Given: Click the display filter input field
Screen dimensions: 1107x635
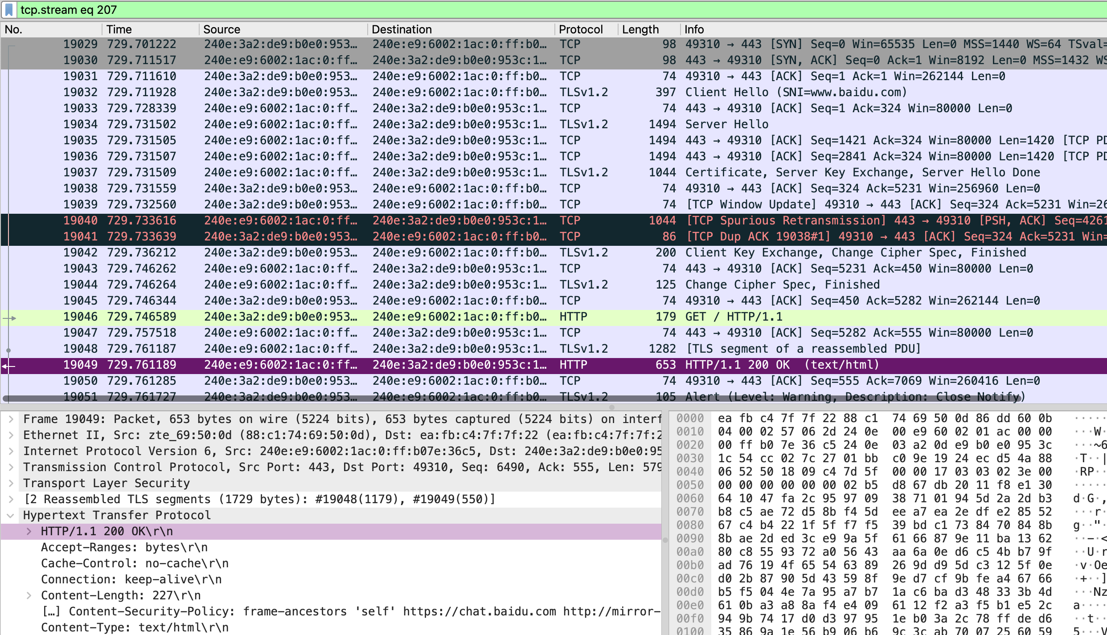Looking at the screenshot, I should point(535,10).
